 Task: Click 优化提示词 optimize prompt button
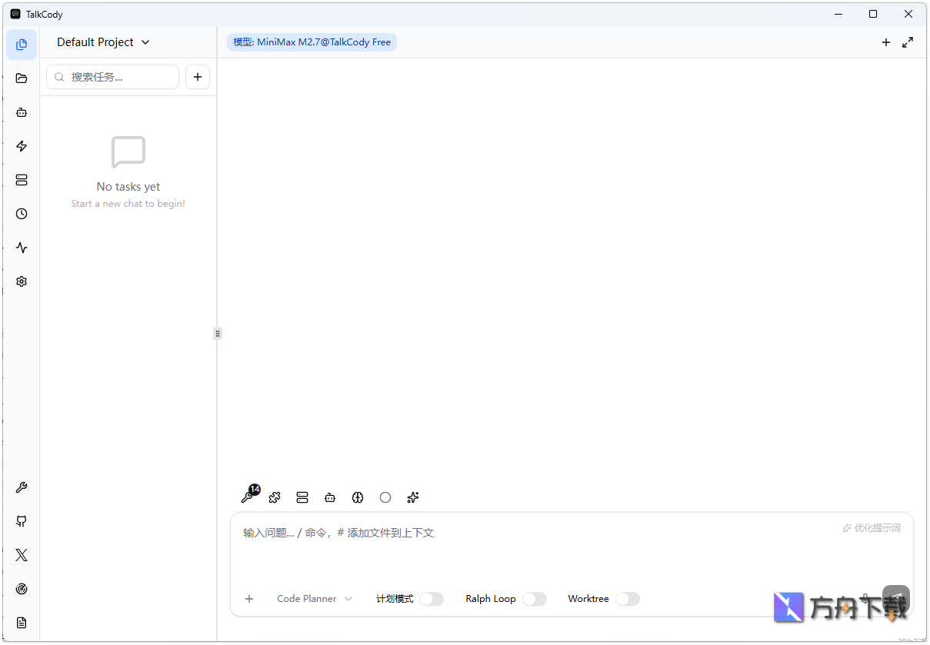(x=872, y=528)
